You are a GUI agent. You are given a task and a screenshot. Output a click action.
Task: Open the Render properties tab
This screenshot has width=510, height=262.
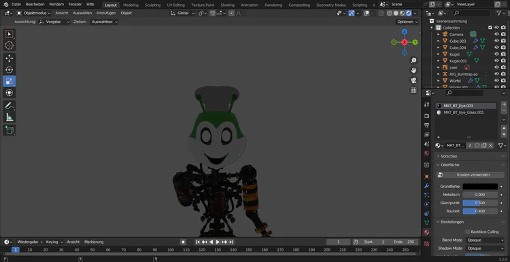click(x=427, y=116)
